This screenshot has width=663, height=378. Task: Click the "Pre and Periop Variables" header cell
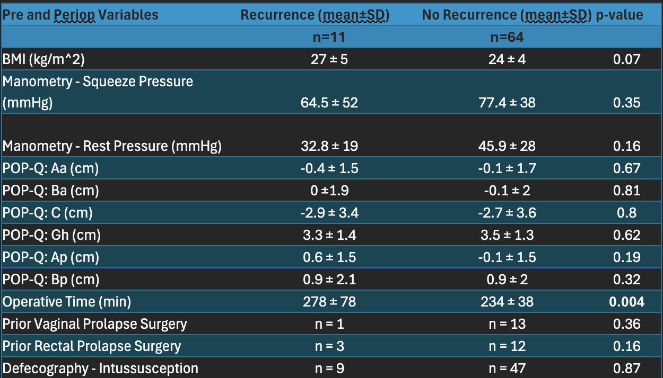click(x=81, y=15)
